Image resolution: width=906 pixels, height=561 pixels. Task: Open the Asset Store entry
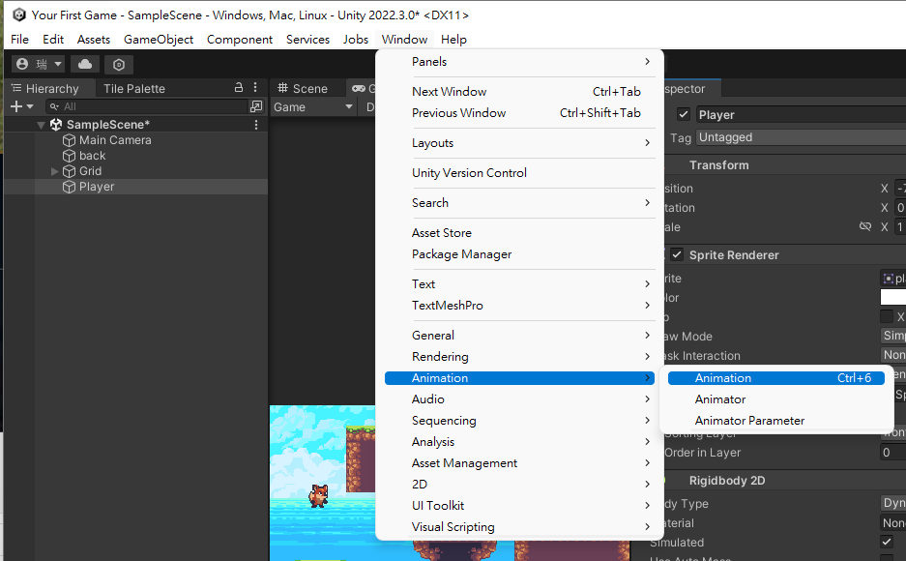519,233
